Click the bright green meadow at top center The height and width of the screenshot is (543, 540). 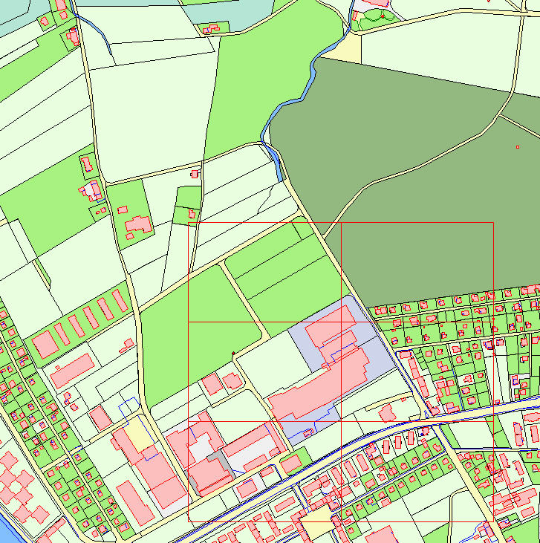pos(260,82)
